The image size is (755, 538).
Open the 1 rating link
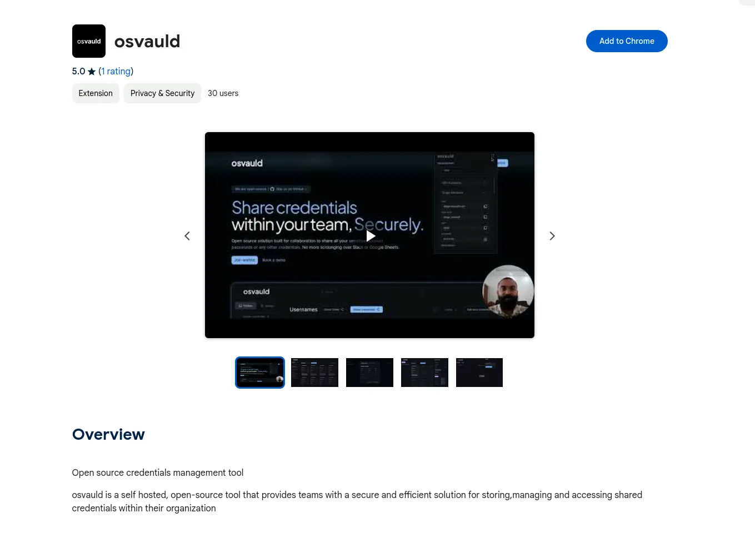[116, 71]
